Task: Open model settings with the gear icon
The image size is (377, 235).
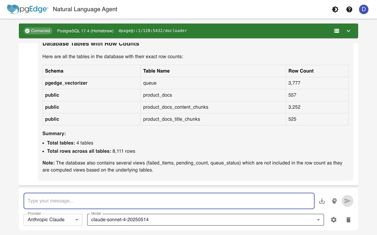Action: [x=334, y=219]
